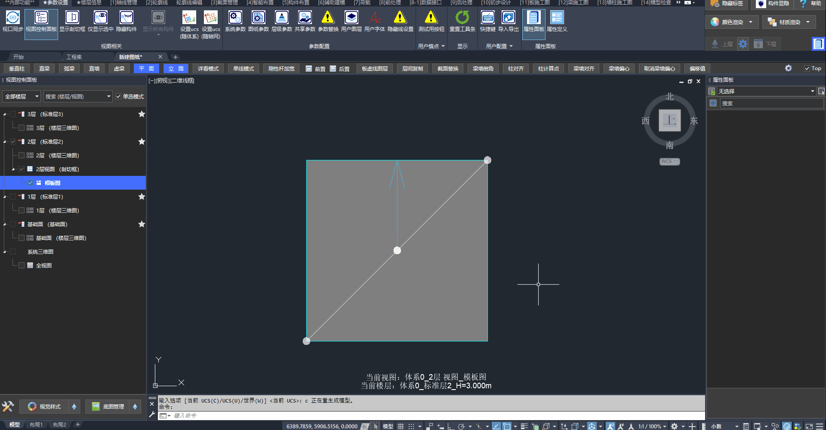Click the 层间复制 button
This screenshot has width=826, height=430.
pos(412,69)
